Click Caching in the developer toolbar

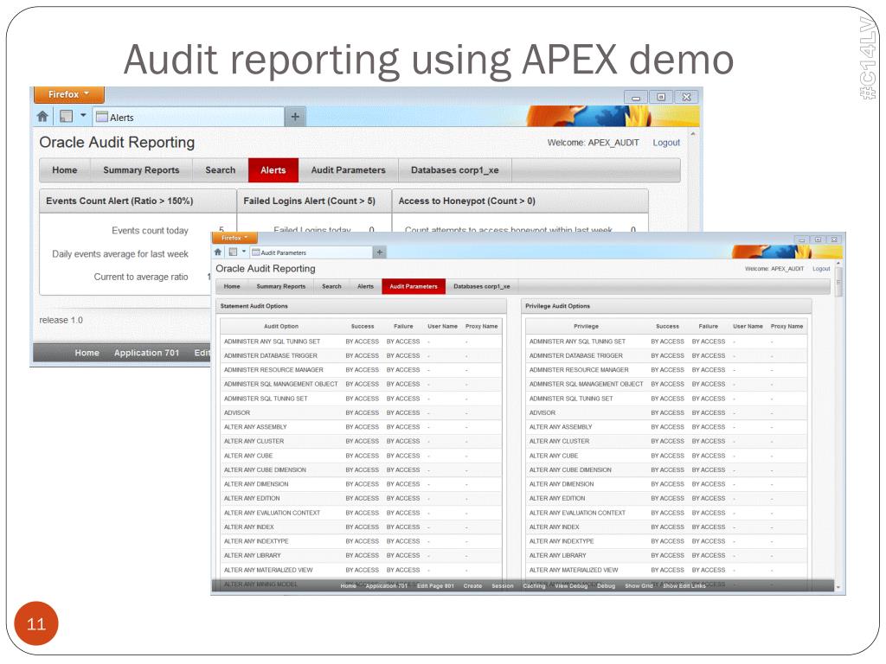(534, 585)
